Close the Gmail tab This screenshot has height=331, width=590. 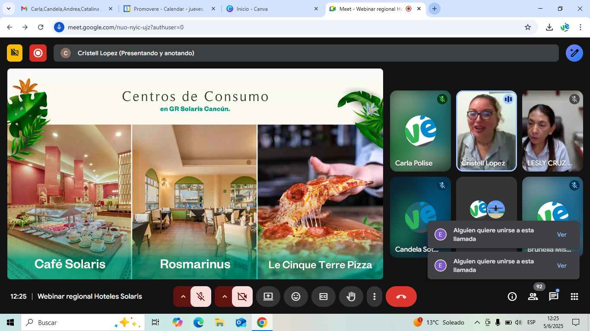pyautogui.click(x=110, y=9)
